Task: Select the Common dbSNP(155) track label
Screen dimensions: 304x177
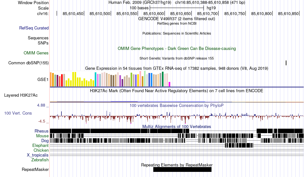Action: coord(28,63)
